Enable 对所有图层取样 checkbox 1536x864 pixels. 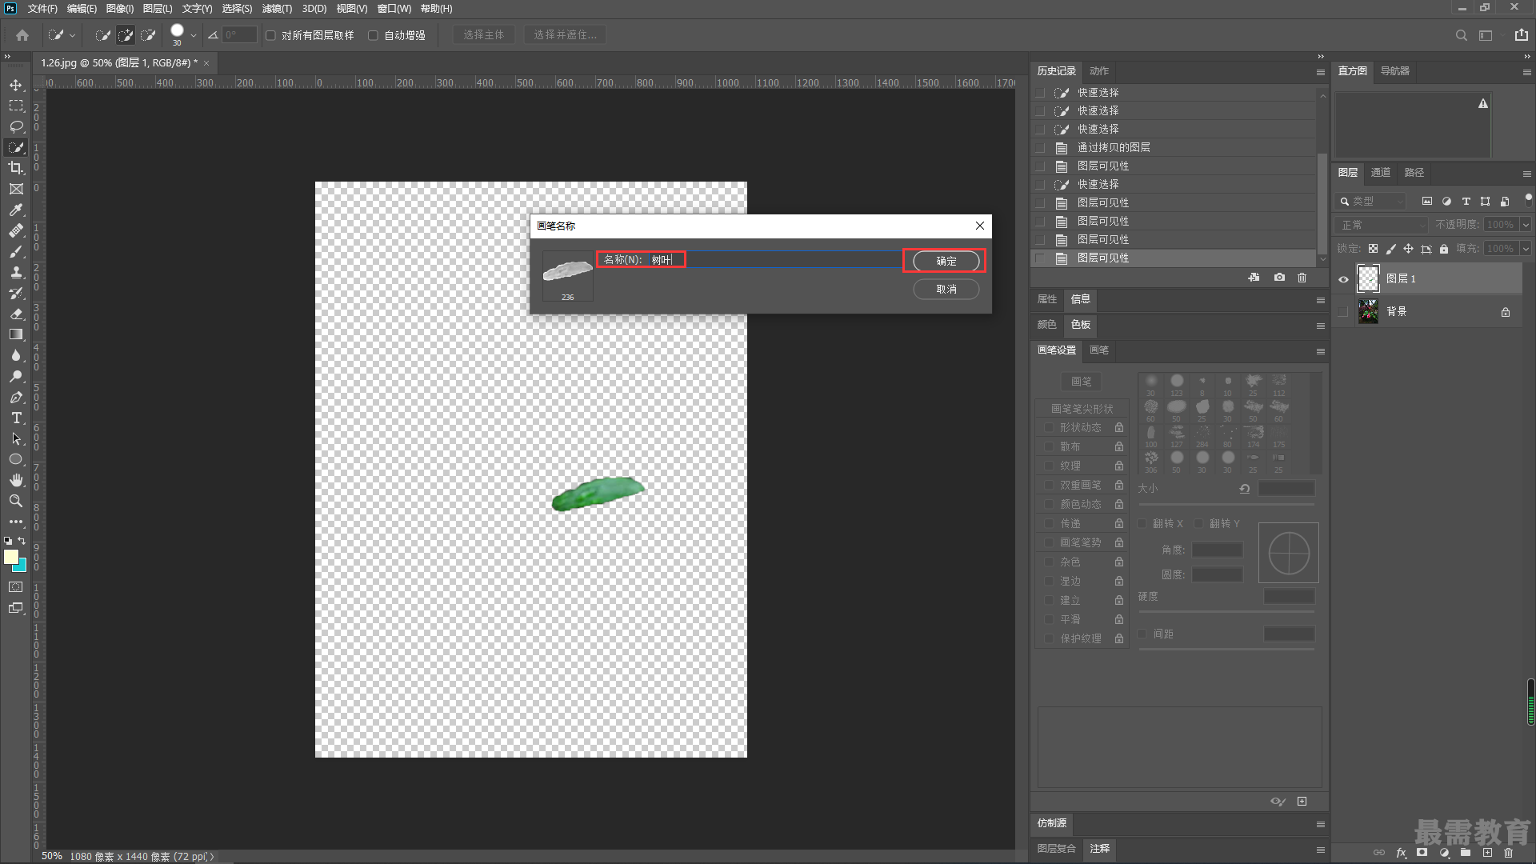point(270,35)
